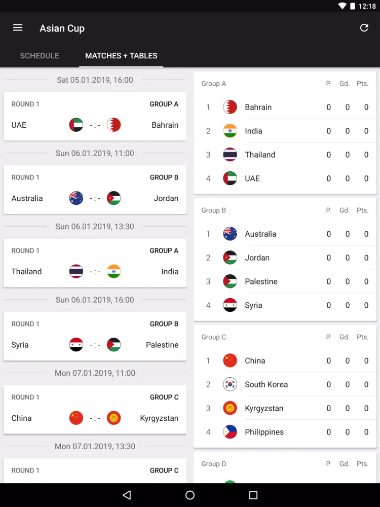Image resolution: width=380 pixels, height=507 pixels.
Task: Open the hamburger navigation menu
Action: pos(18,28)
